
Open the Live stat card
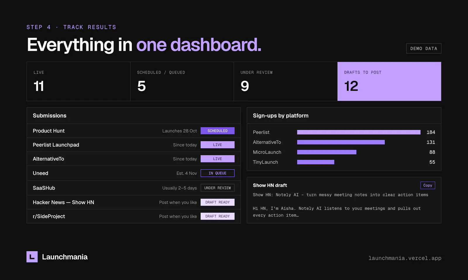coord(78,81)
